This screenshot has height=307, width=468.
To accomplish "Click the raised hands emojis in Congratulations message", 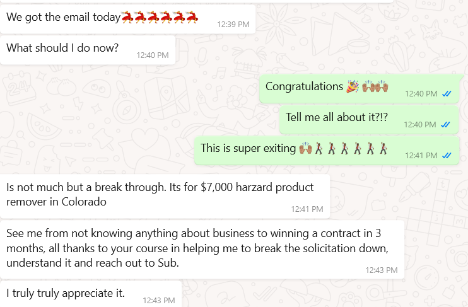I will pyautogui.click(x=375, y=86).
